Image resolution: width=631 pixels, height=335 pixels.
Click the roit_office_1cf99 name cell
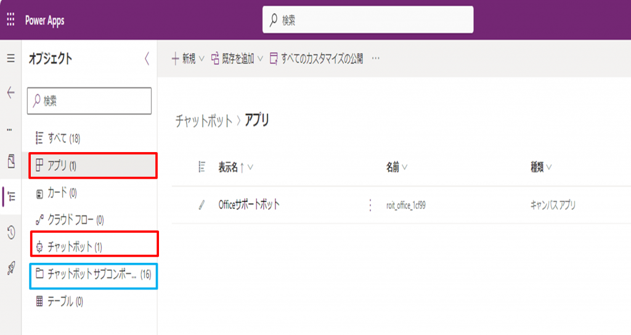point(406,206)
